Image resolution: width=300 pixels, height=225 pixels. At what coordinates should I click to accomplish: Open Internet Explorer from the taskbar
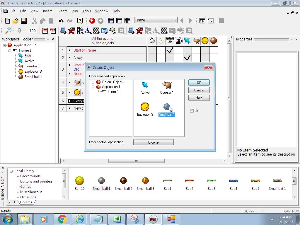click(x=80, y=219)
